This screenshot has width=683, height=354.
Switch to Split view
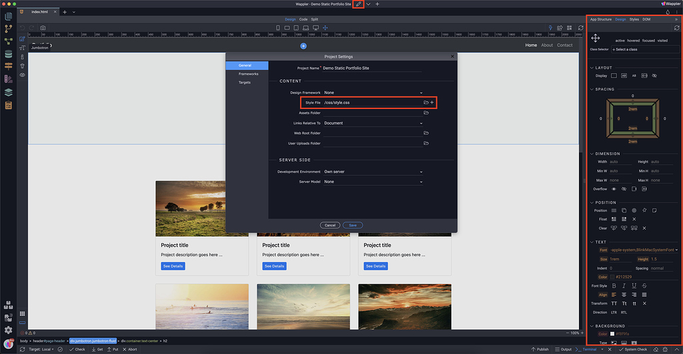tap(315, 19)
